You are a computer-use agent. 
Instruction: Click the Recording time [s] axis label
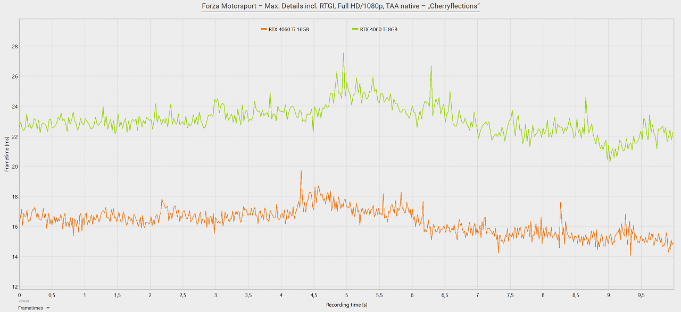pyautogui.click(x=347, y=305)
